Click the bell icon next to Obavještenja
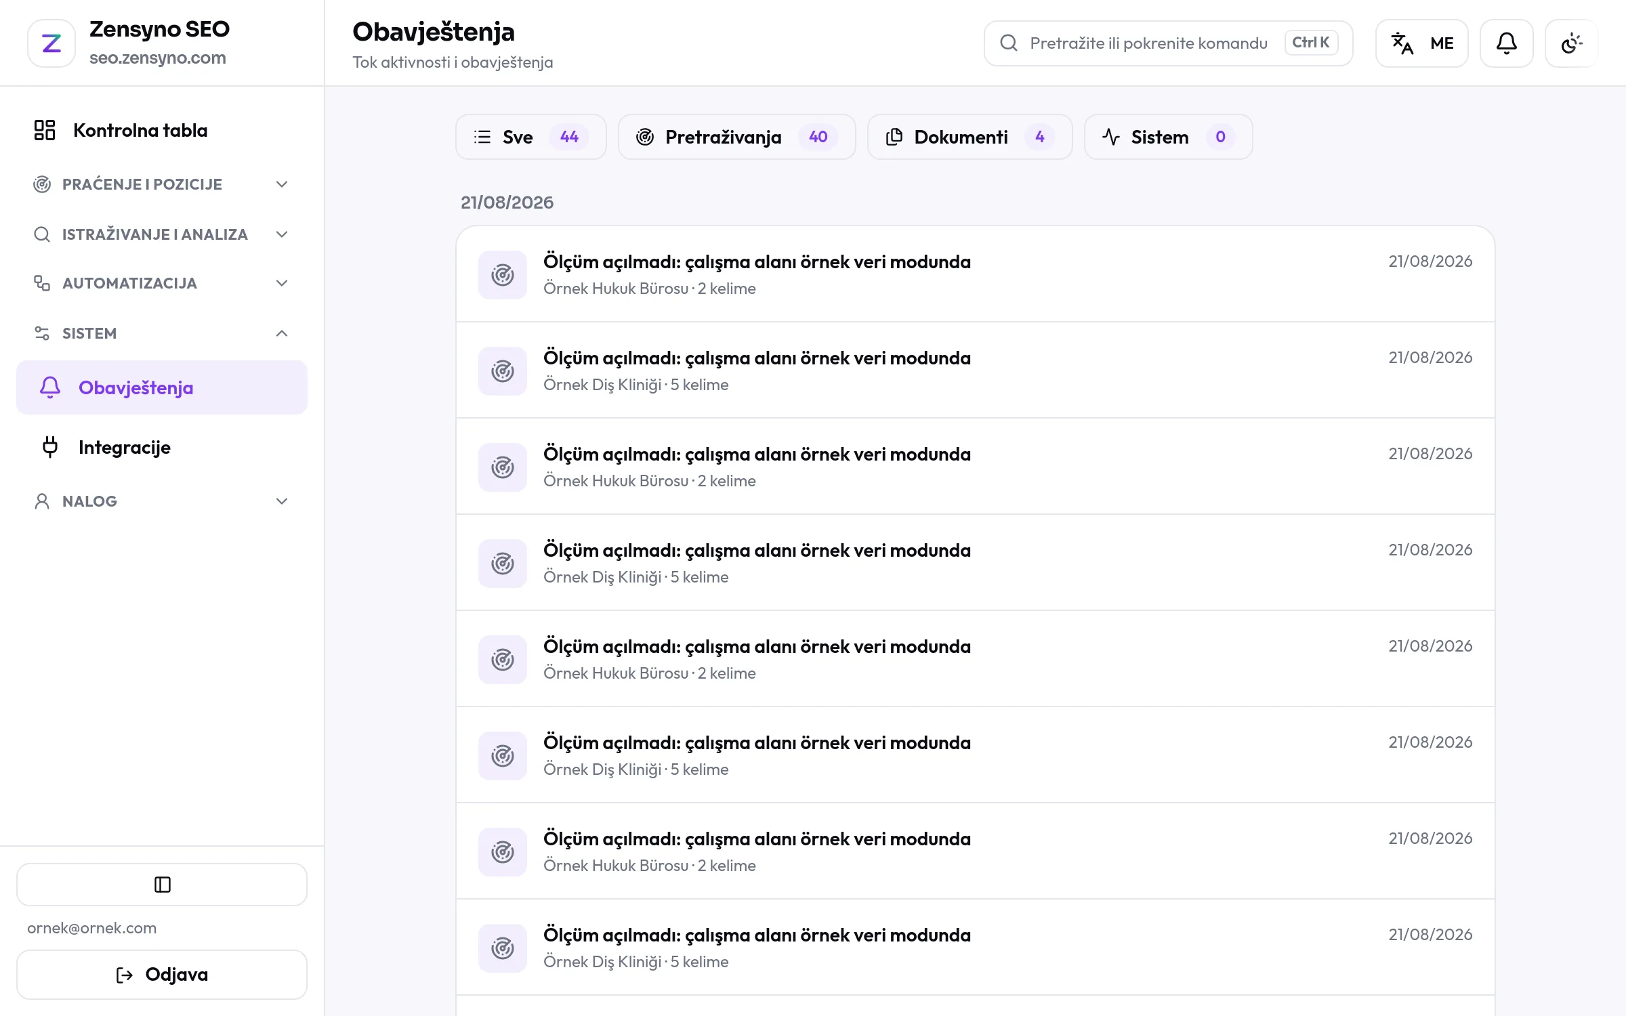1626x1016 pixels. (50, 387)
